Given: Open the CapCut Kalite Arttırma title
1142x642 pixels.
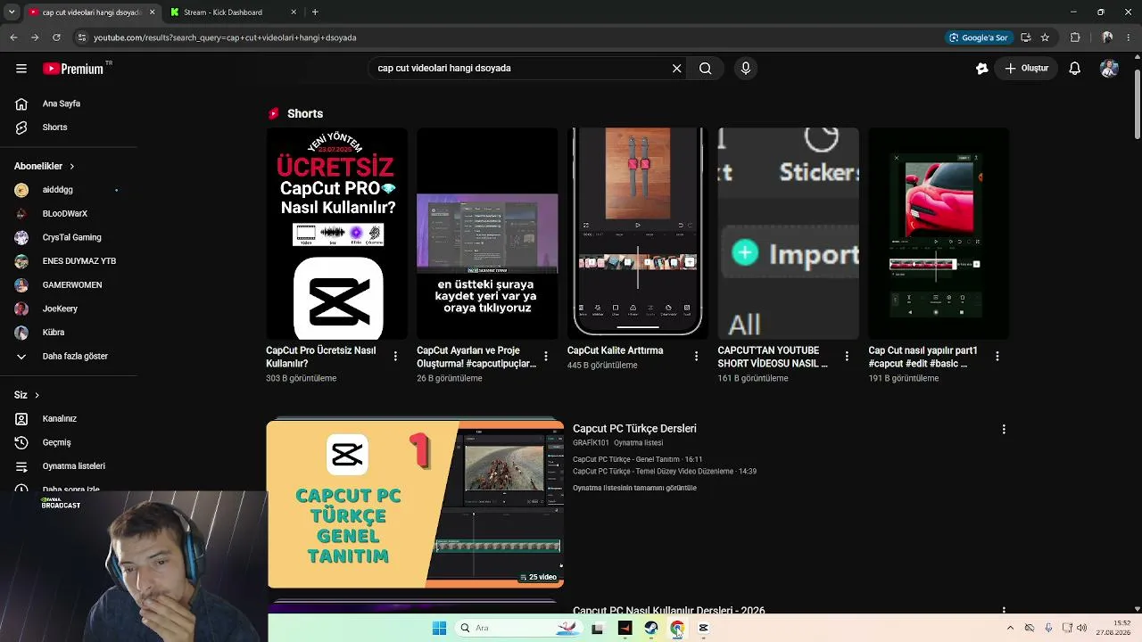Looking at the screenshot, I should point(616,350).
